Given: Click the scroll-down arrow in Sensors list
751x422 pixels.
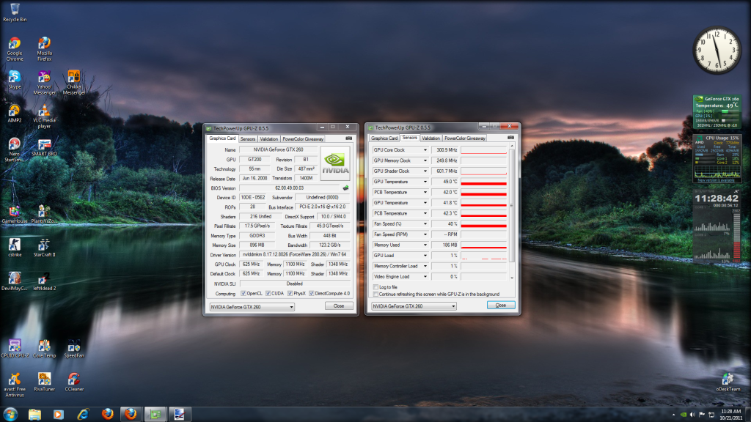Looking at the screenshot, I should tap(512, 278).
